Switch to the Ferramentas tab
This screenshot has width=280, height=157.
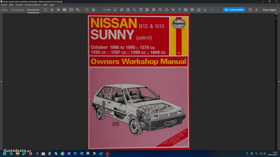click(x=17, y=10)
